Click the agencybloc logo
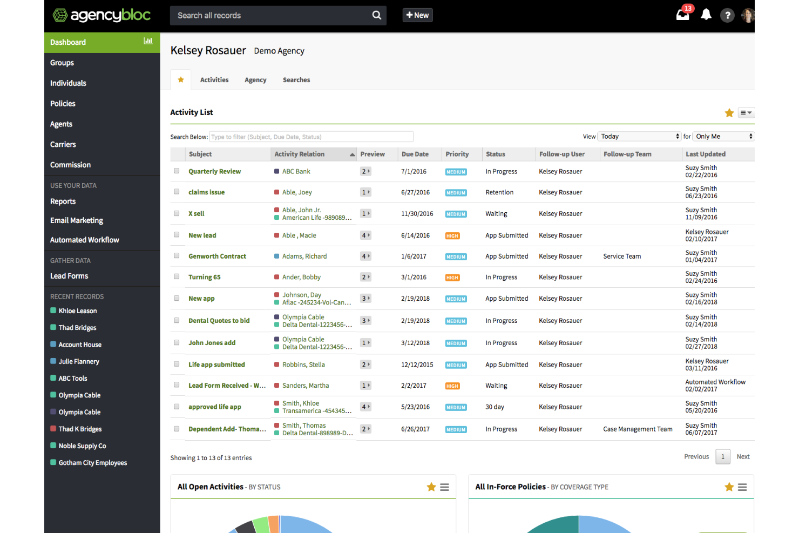This screenshot has height=533, width=799. pos(101,15)
